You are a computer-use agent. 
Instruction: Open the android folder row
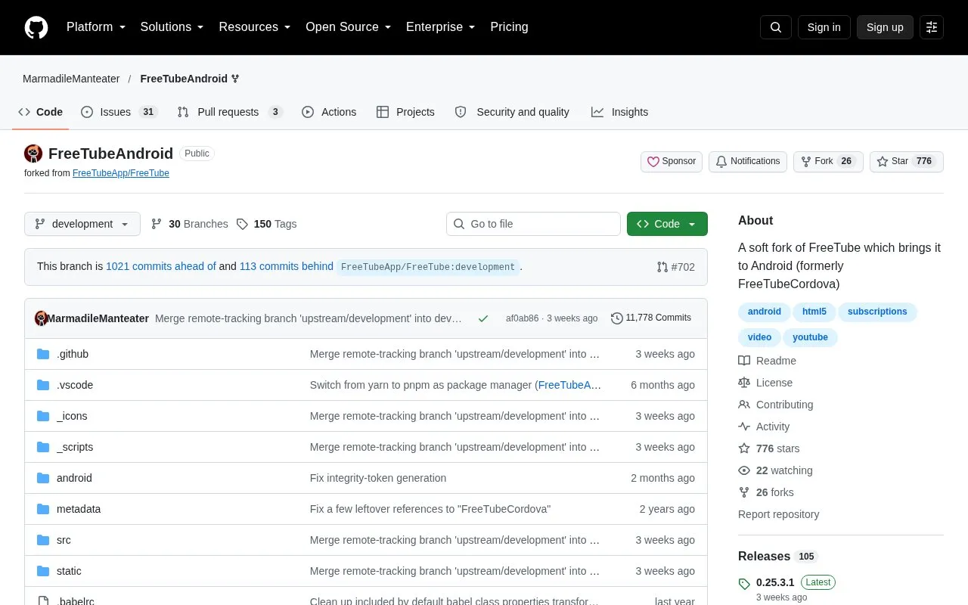click(x=366, y=478)
